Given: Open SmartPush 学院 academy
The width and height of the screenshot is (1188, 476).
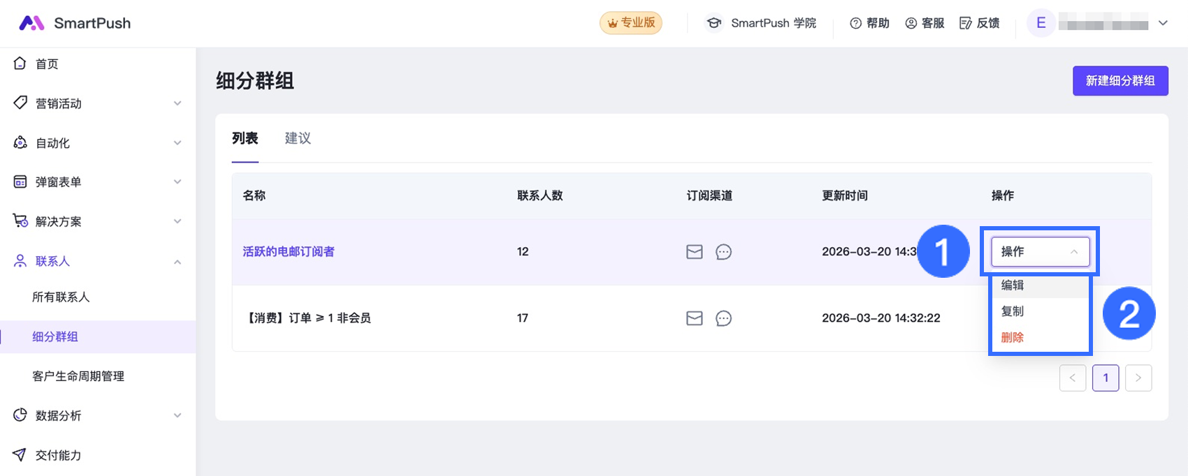Looking at the screenshot, I should tap(760, 23).
